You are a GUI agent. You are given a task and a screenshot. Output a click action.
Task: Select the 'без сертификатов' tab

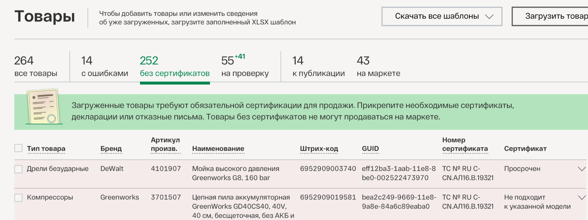click(175, 66)
